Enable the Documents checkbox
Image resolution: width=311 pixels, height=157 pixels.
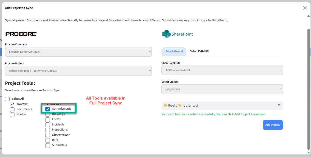click(12, 109)
